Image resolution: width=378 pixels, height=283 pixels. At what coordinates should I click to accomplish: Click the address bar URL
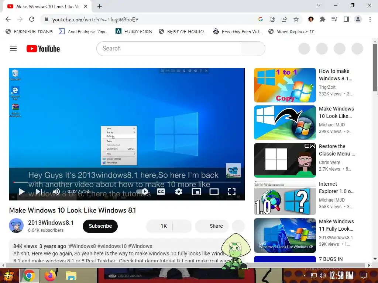(x=95, y=20)
